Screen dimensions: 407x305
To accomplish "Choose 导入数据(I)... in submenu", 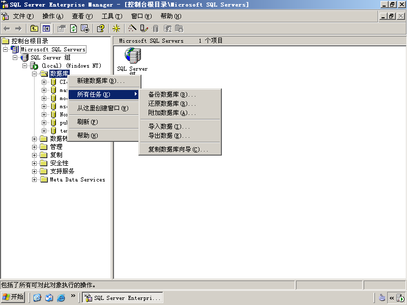I will (x=180, y=127).
